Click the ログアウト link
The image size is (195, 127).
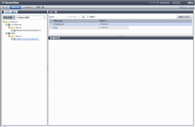(x=176, y=3)
